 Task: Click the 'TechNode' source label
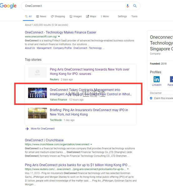pyautogui.click(x=56, y=120)
